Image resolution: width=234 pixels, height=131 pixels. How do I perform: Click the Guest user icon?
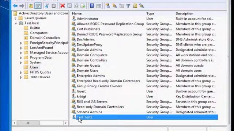74,91
